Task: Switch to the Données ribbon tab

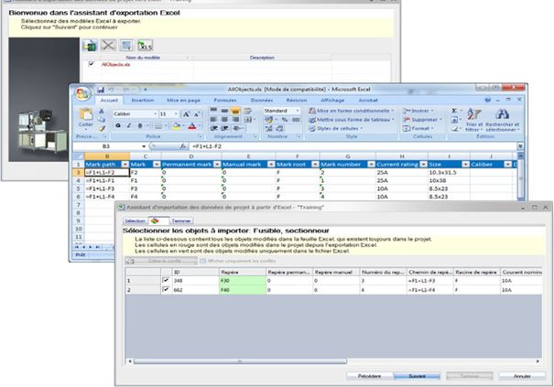Action: [262, 101]
